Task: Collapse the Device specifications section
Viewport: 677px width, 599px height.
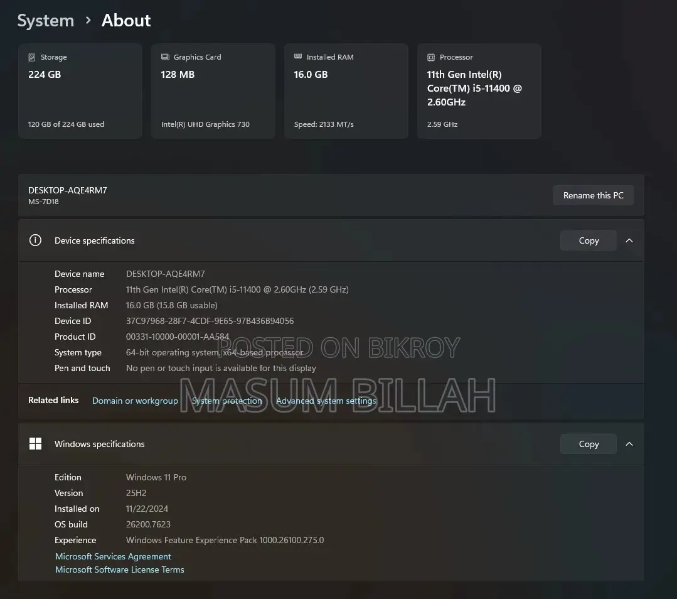Action: coord(629,240)
